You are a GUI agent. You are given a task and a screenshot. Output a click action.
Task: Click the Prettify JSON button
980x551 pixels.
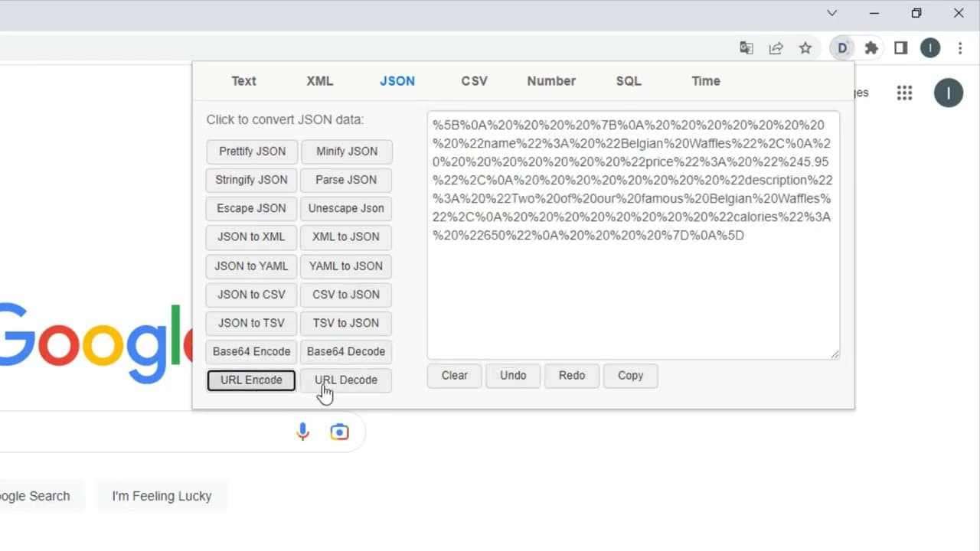pyautogui.click(x=252, y=152)
